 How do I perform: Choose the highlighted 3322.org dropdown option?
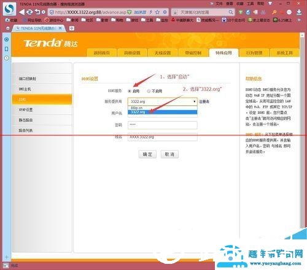pyautogui.click(x=163, y=112)
